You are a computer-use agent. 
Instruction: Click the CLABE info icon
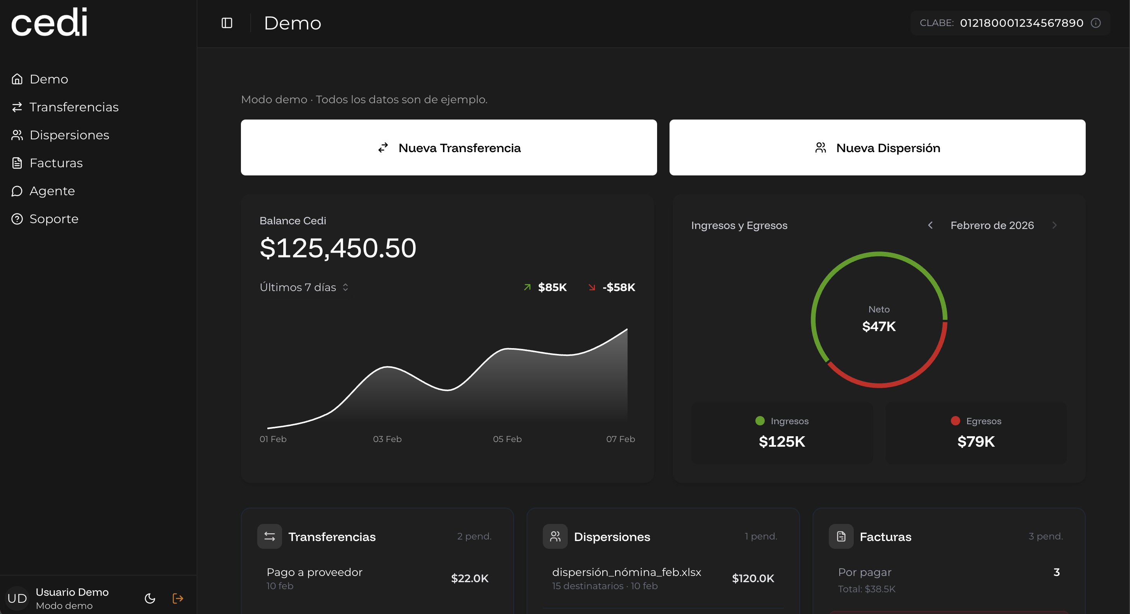click(1096, 23)
